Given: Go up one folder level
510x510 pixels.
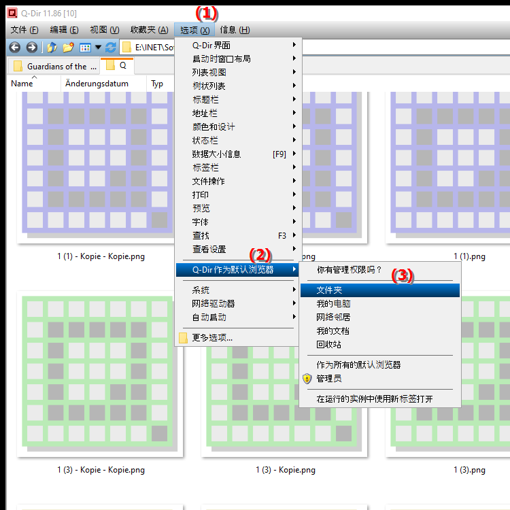Looking at the screenshot, I should (52, 48).
